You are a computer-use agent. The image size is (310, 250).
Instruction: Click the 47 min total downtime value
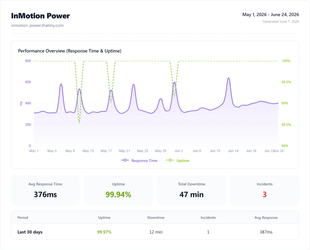(191, 195)
